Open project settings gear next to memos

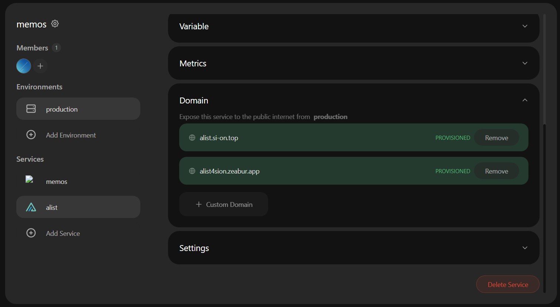(55, 24)
